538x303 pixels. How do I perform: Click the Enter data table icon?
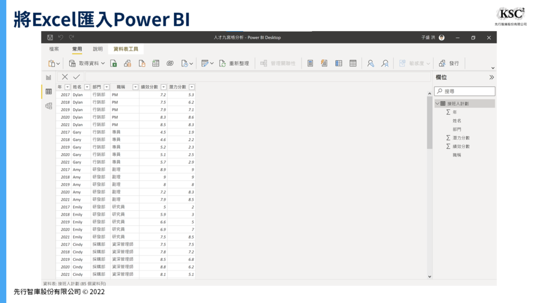pos(156,63)
